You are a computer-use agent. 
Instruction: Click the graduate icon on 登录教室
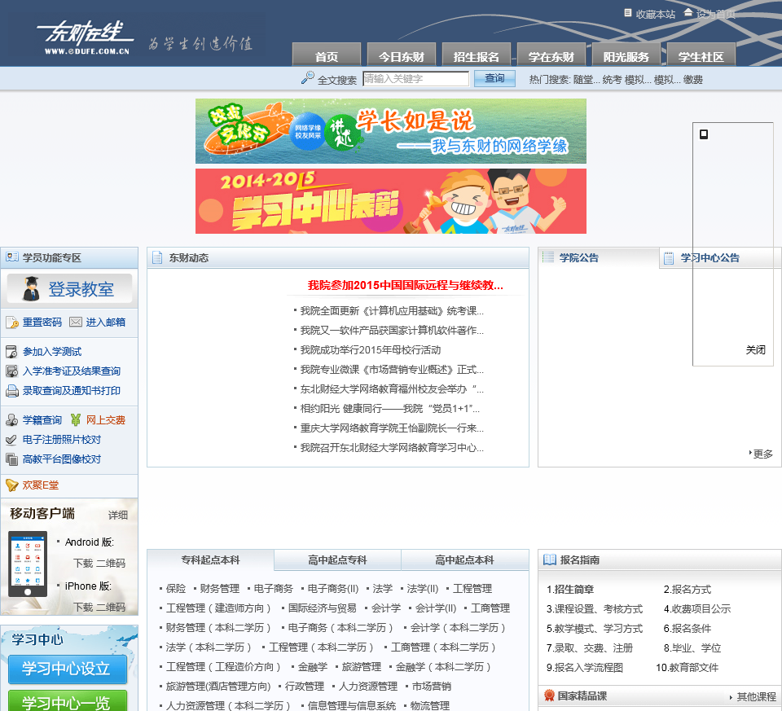pos(31,288)
